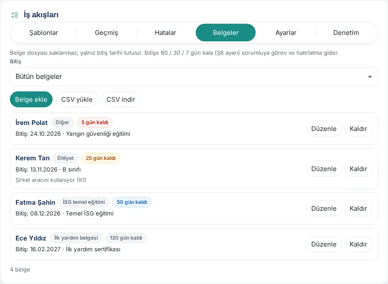Switch to the Denetim tab
This screenshot has width=388, height=284.
pyautogui.click(x=346, y=33)
